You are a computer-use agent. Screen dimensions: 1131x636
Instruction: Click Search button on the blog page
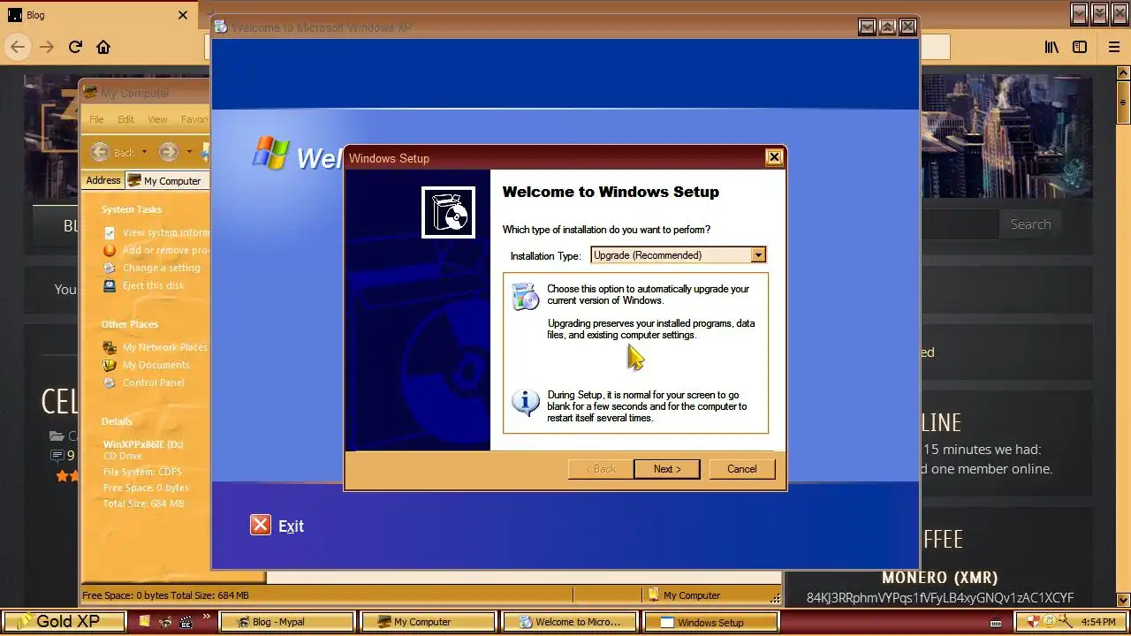click(1030, 224)
